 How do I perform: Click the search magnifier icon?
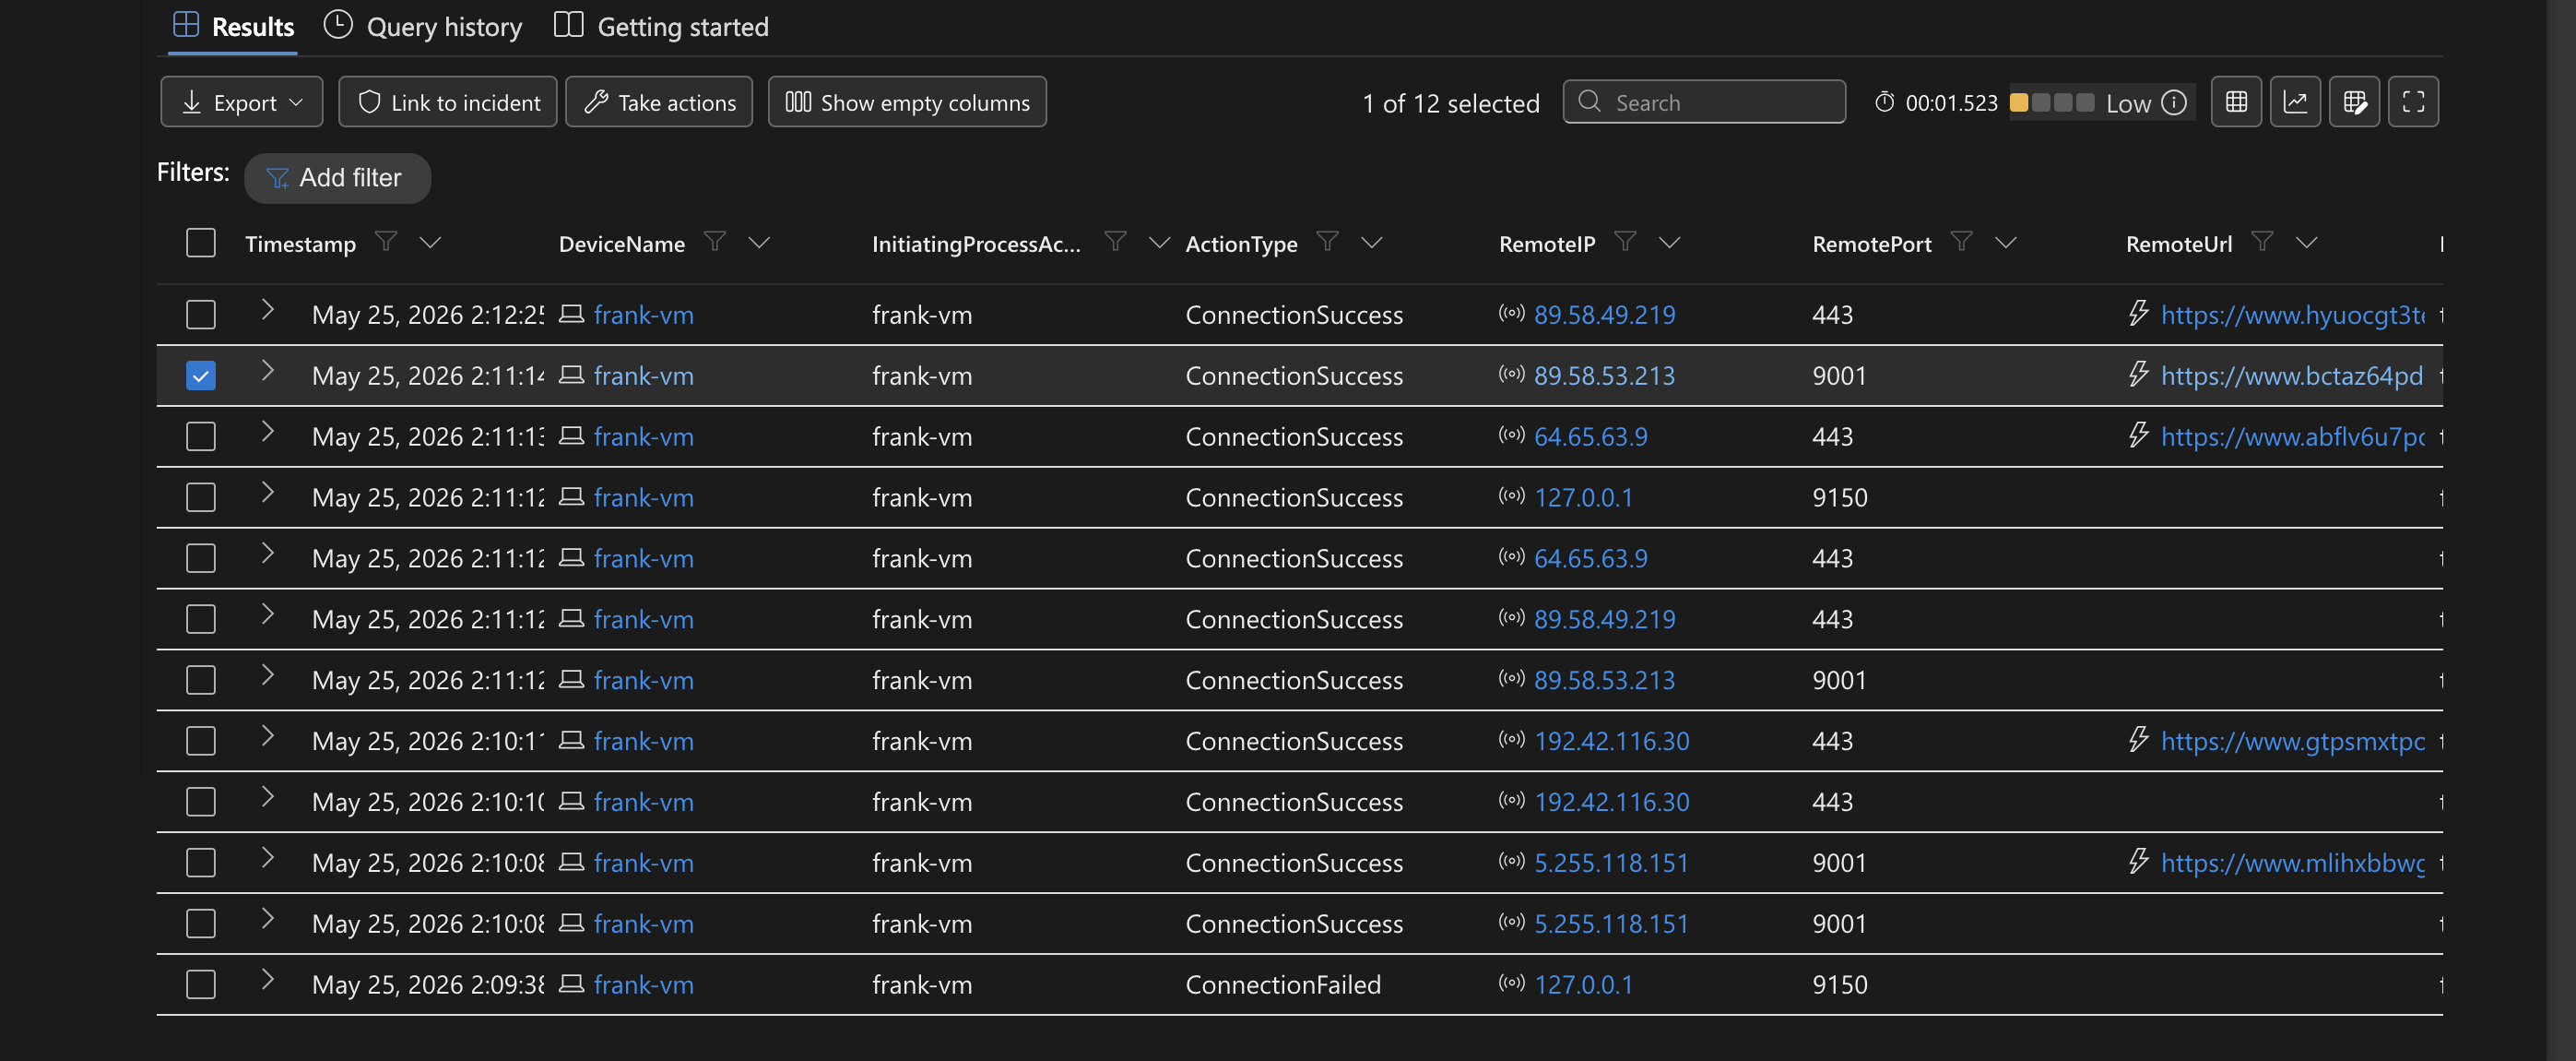(x=1589, y=101)
